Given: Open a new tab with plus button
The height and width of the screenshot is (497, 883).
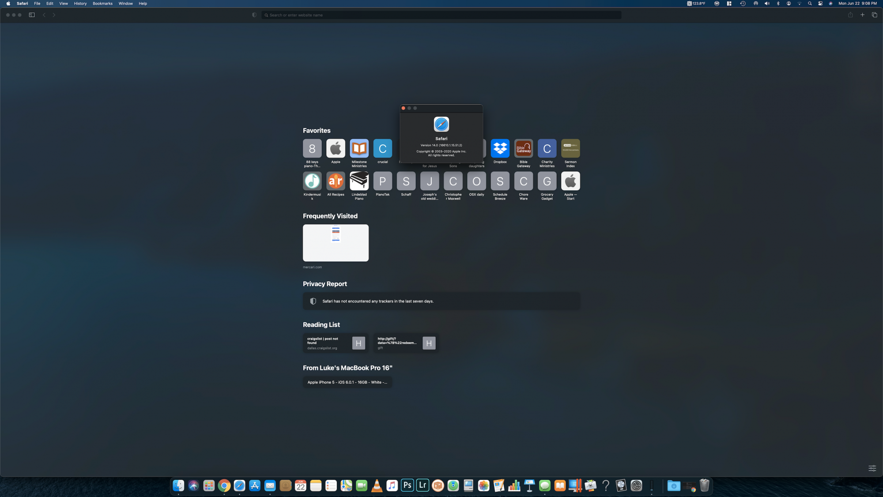Looking at the screenshot, I should point(862,15).
